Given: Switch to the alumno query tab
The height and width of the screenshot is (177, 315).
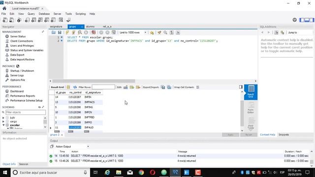Looking at the screenshot, I should tap(90, 27).
